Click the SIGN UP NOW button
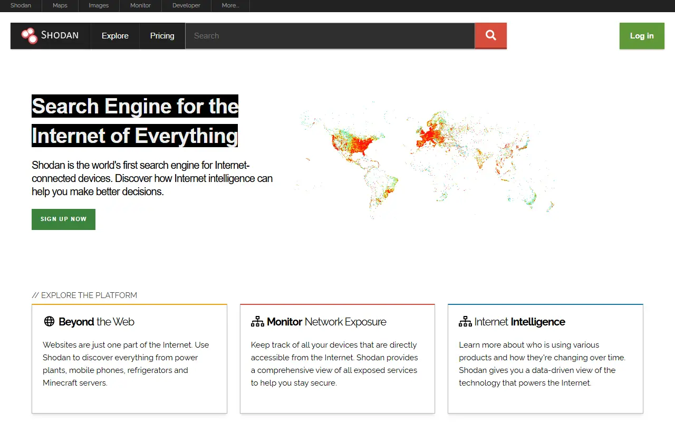 (63, 219)
